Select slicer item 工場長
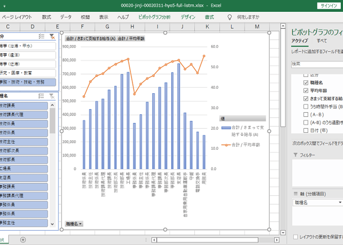 [24, 169]
